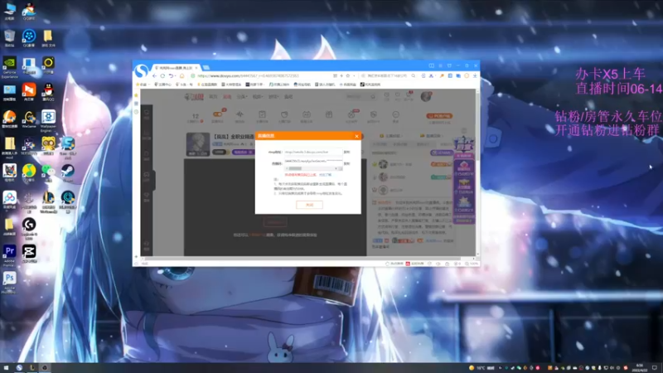Image resolution: width=663 pixels, height=373 pixels.
Task: Open the Recycle Bin
Action: click(9, 36)
